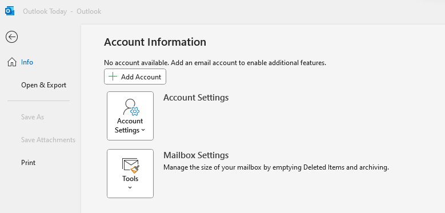Click the 'No account available' message text
This screenshot has height=213, width=445.
point(215,63)
